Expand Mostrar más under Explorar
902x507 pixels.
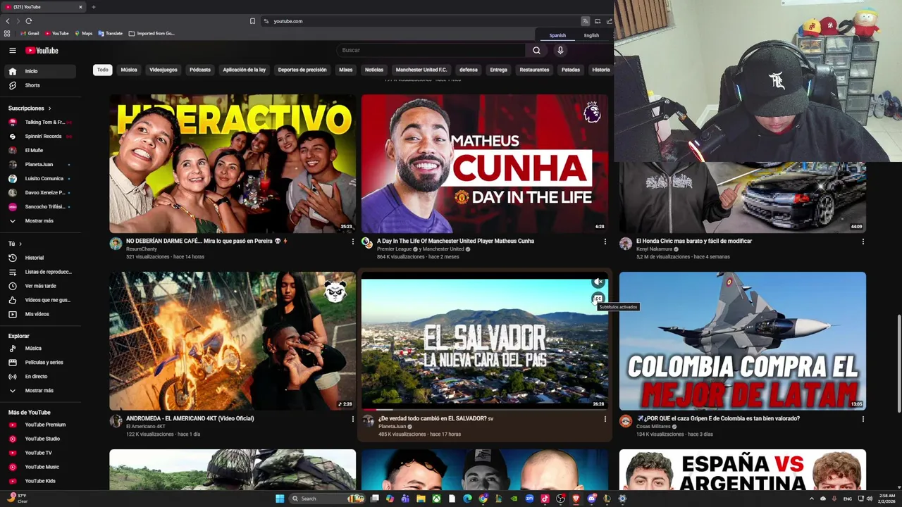[x=41, y=390]
